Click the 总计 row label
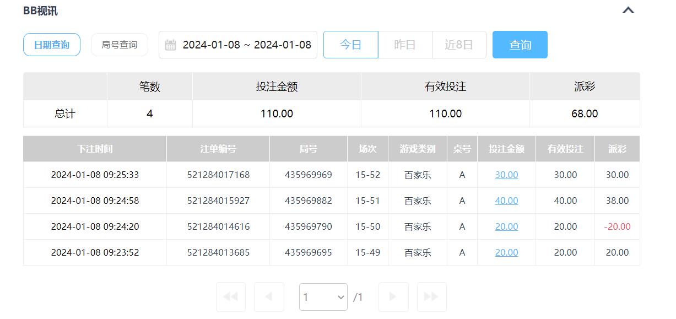 pyautogui.click(x=65, y=113)
